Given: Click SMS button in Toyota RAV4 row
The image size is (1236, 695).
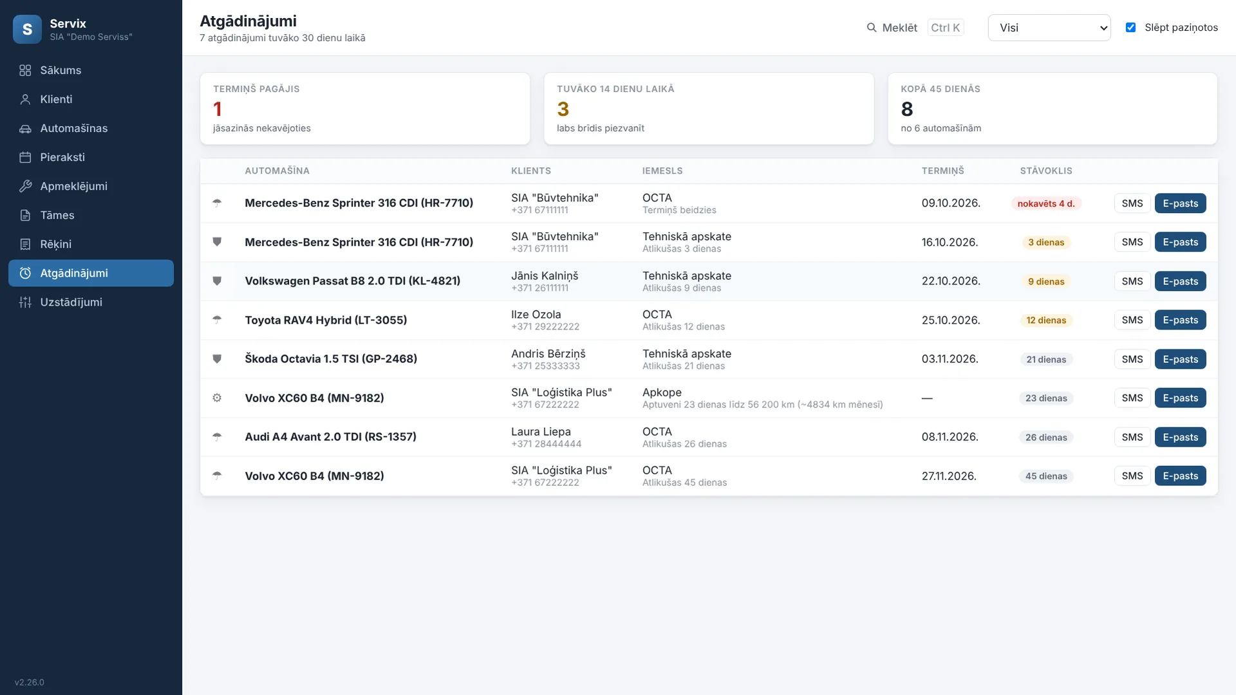Looking at the screenshot, I should tap(1132, 320).
